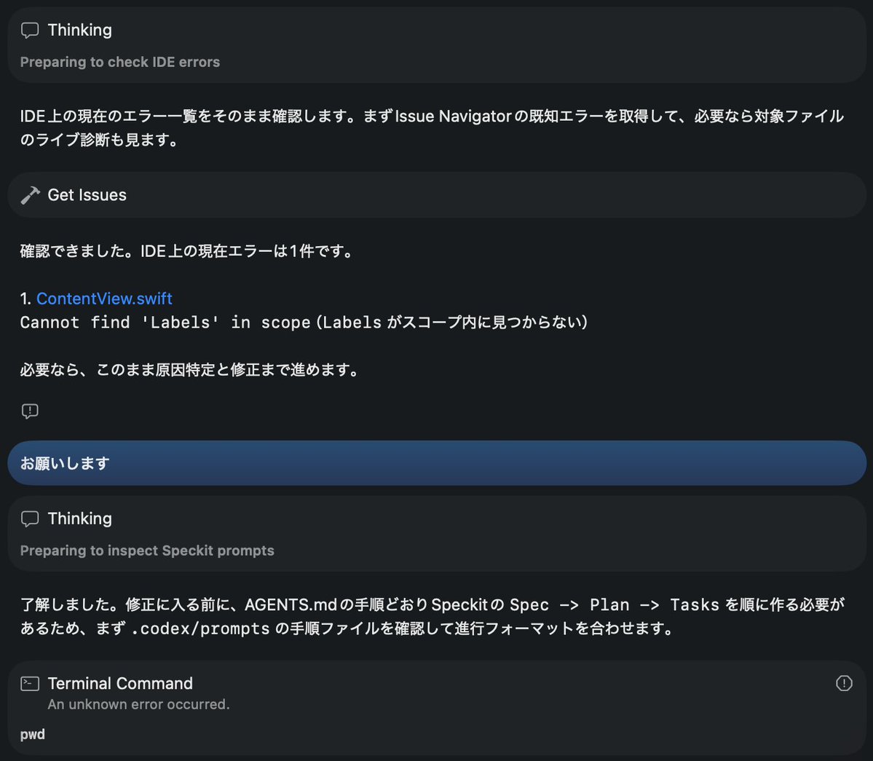This screenshot has height=761, width=873.
Task: Click the pwd command in the terminal card
Action: point(32,734)
